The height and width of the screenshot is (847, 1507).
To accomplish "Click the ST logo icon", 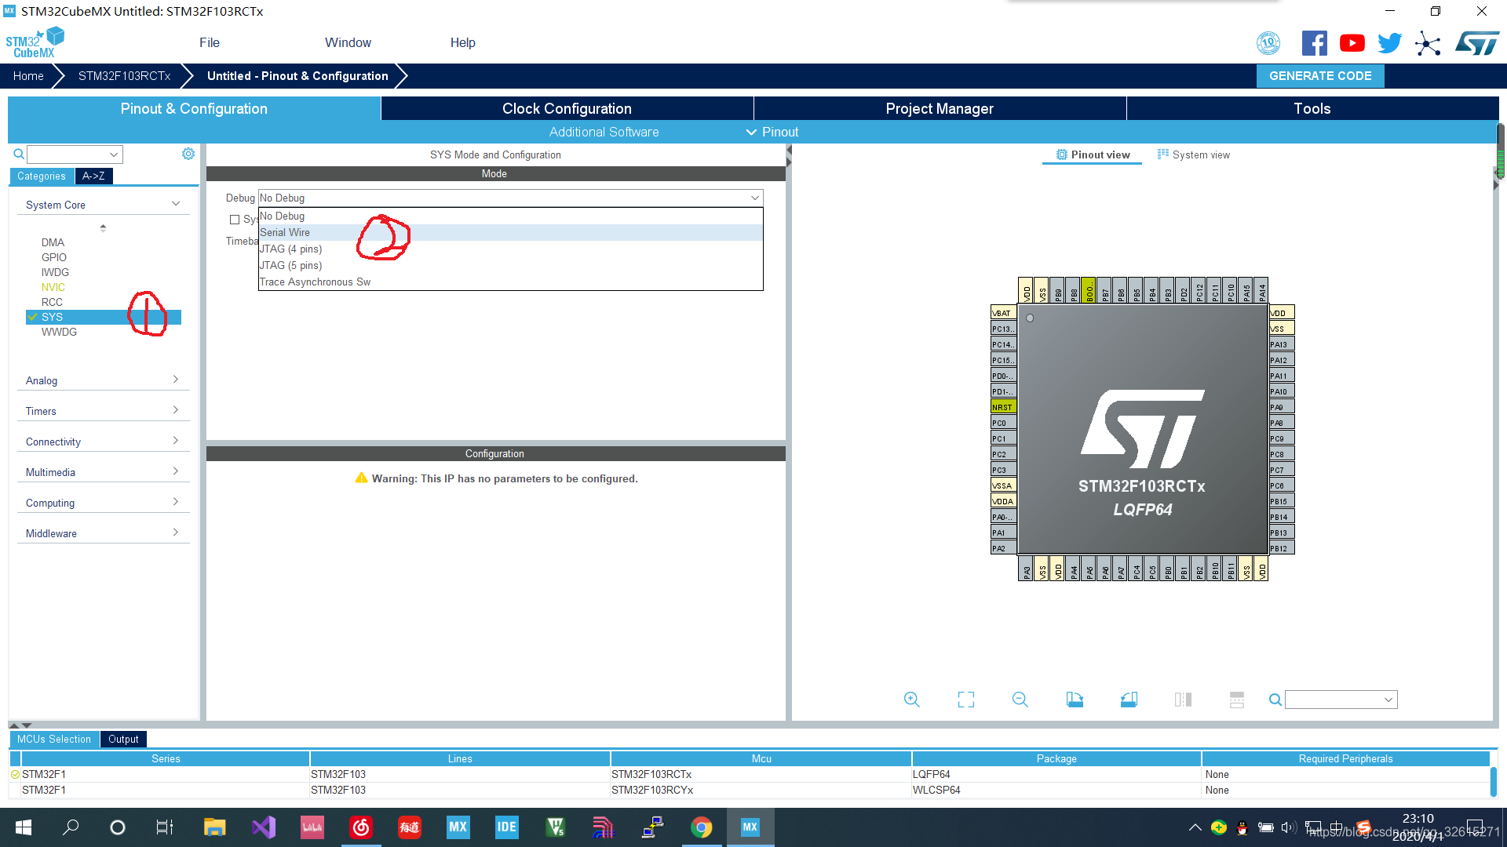I will [1477, 43].
